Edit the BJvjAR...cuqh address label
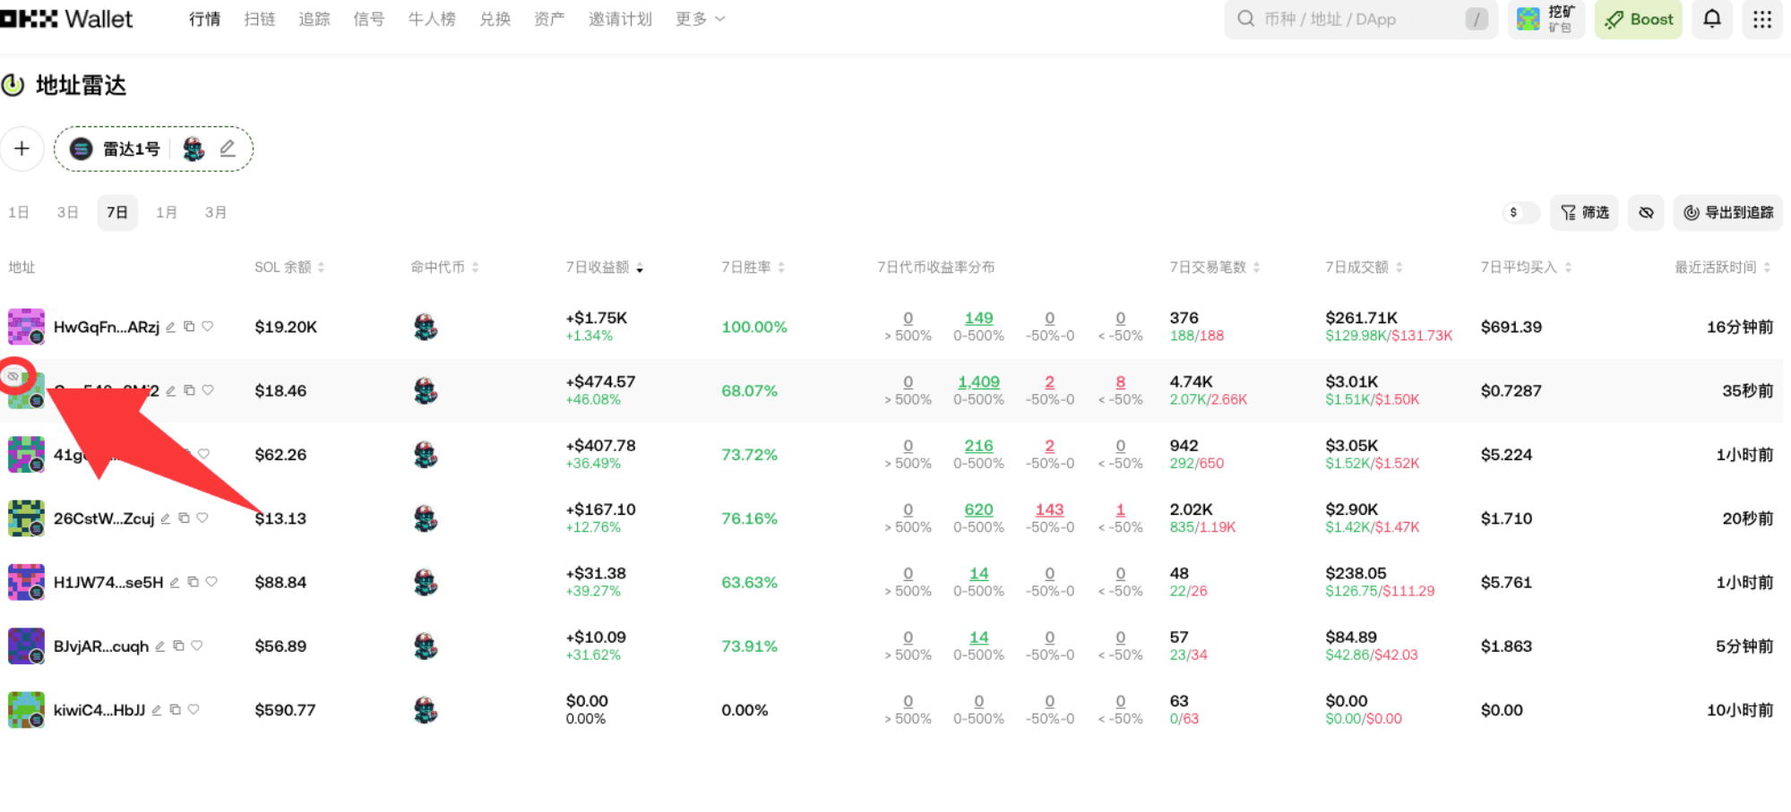Screen dimensions: 1791x812 [160, 646]
